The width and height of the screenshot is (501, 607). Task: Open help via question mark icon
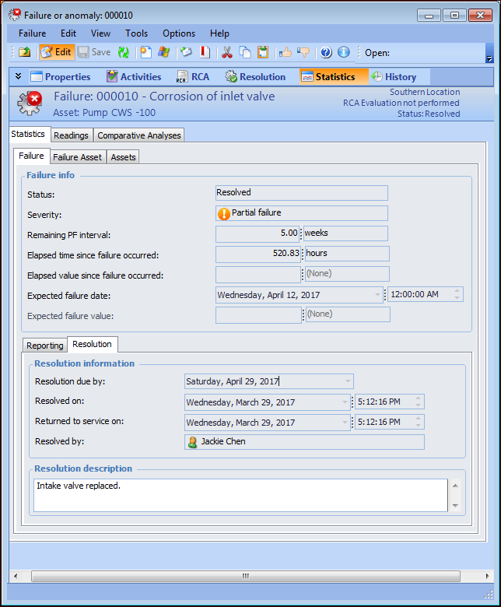(x=326, y=52)
